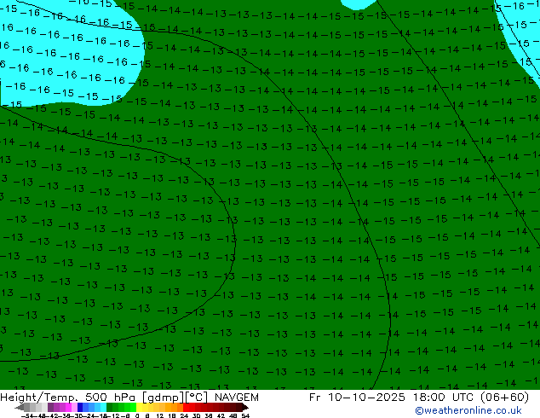Click the '54' label at the scale's right end
The width and height of the screenshot is (540, 418).
click(245, 416)
